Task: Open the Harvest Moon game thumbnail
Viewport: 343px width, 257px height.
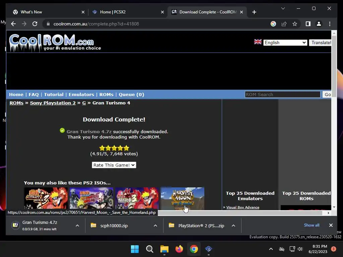Action: [183, 198]
